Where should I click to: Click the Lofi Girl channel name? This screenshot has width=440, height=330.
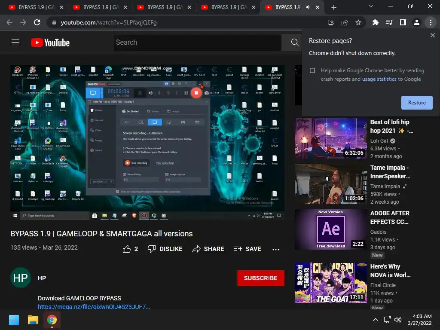click(x=379, y=141)
